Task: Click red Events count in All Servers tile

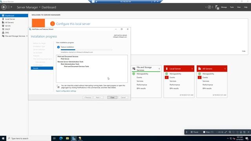Action: 200,78
